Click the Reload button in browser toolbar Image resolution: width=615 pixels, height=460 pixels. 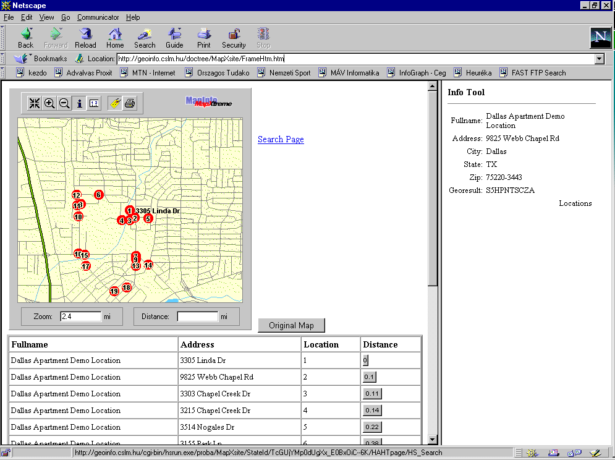[85, 38]
